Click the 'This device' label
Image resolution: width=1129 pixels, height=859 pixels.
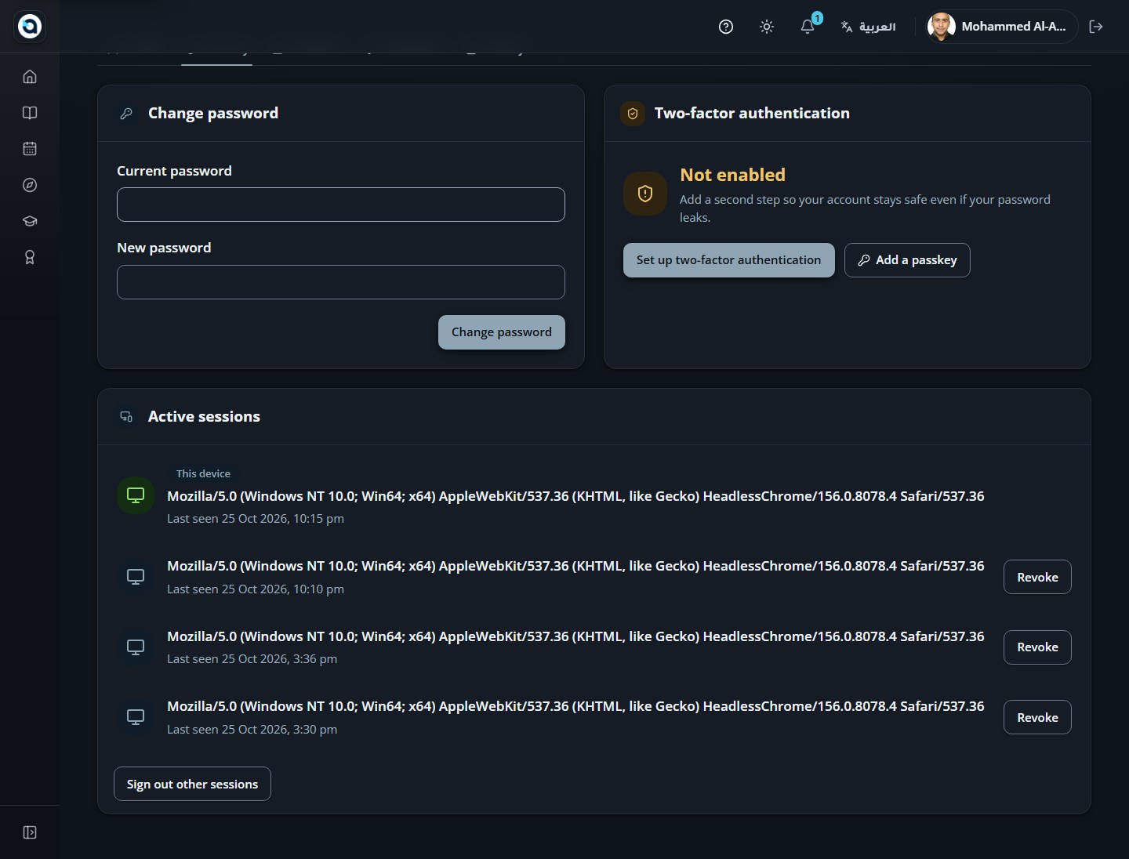tap(203, 473)
